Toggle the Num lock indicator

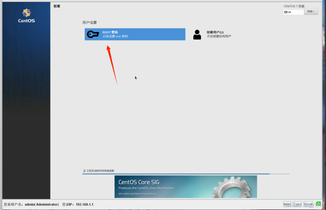coord(287,204)
